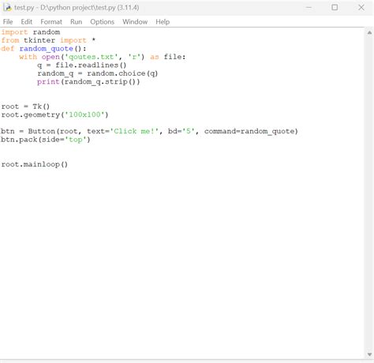The image size is (374, 363).
Task: Open the Help menu
Action: tap(163, 22)
